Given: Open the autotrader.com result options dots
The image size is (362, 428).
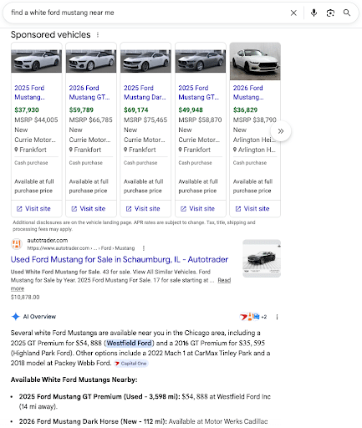Looking at the screenshot, I should point(144,248).
